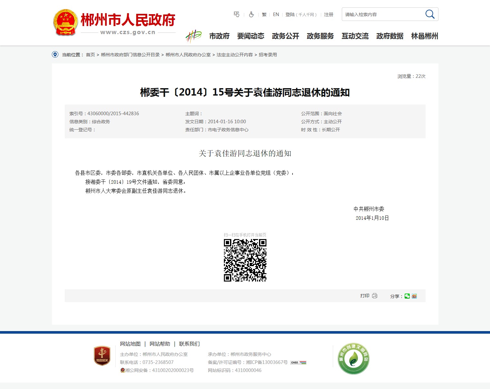This screenshot has width=490, height=389.
Task: Click the red 党政机关 badge icon
Action: click(102, 356)
